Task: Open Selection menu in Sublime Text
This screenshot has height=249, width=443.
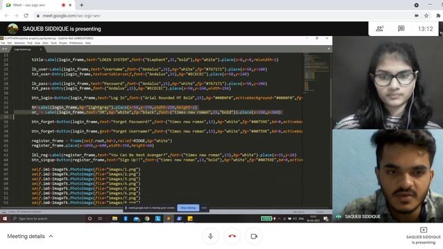Action: tap(19, 43)
